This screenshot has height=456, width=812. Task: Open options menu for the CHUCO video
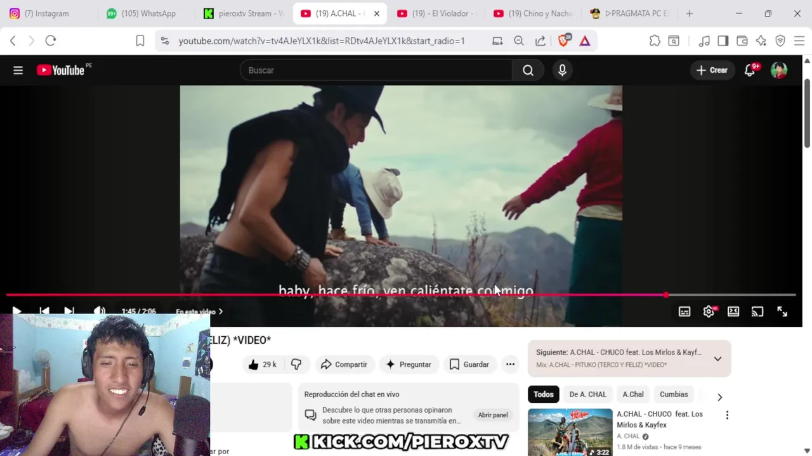[727, 415]
